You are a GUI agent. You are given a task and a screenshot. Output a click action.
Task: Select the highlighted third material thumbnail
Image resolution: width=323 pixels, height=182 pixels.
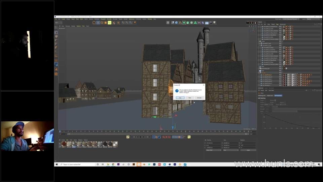tap(74, 144)
